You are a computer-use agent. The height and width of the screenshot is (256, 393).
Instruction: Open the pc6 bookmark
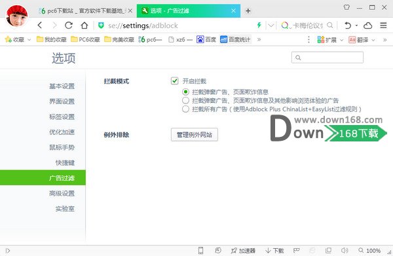pos(150,39)
